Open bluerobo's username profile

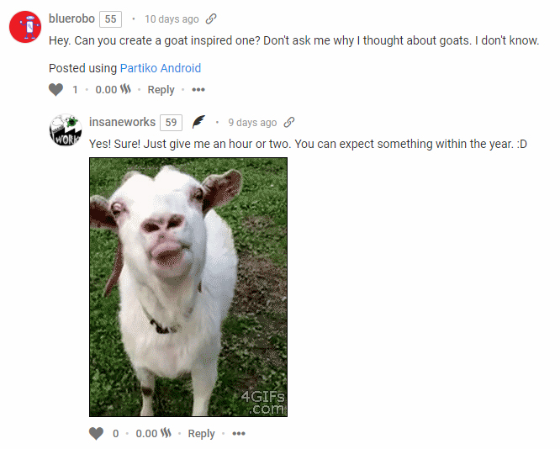(71, 18)
